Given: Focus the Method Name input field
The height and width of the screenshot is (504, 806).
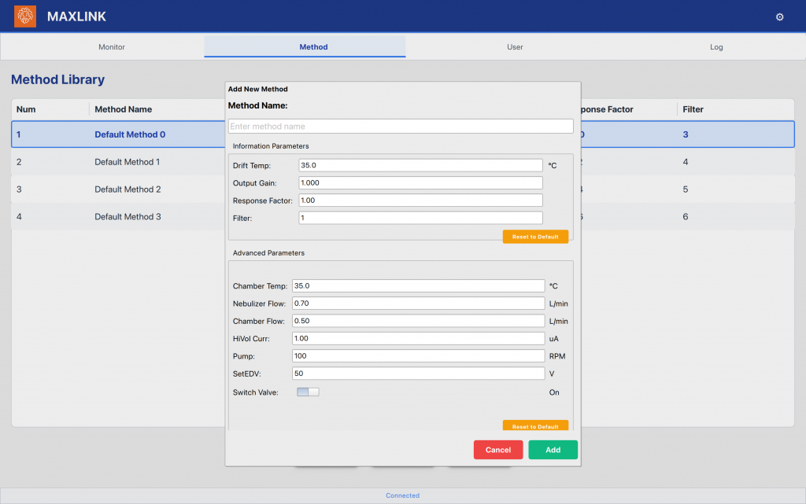Looking at the screenshot, I should [x=400, y=127].
